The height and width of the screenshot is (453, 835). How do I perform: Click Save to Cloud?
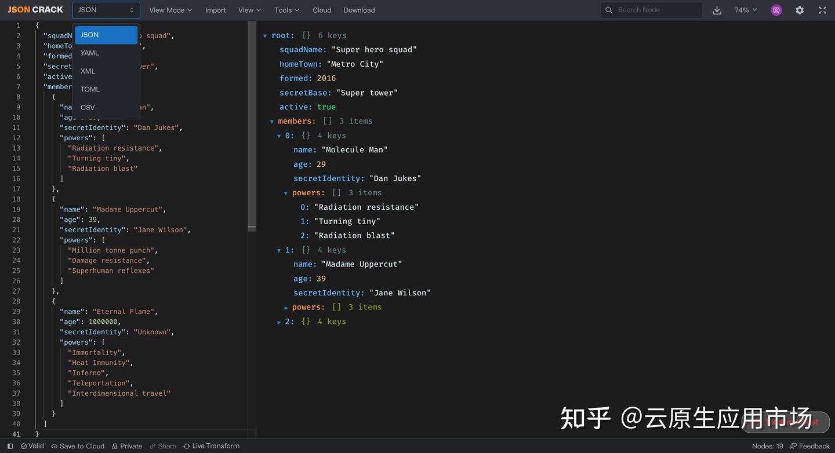(x=78, y=446)
